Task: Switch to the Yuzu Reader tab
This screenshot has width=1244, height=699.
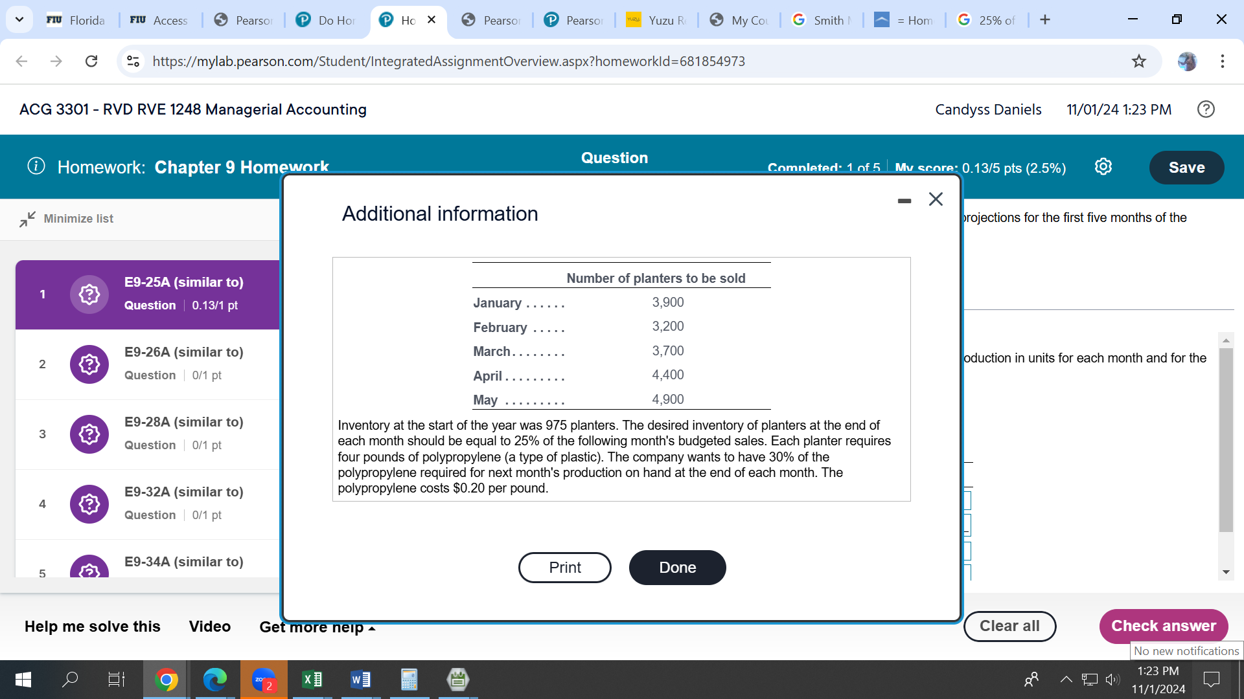Action: click(656, 20)
